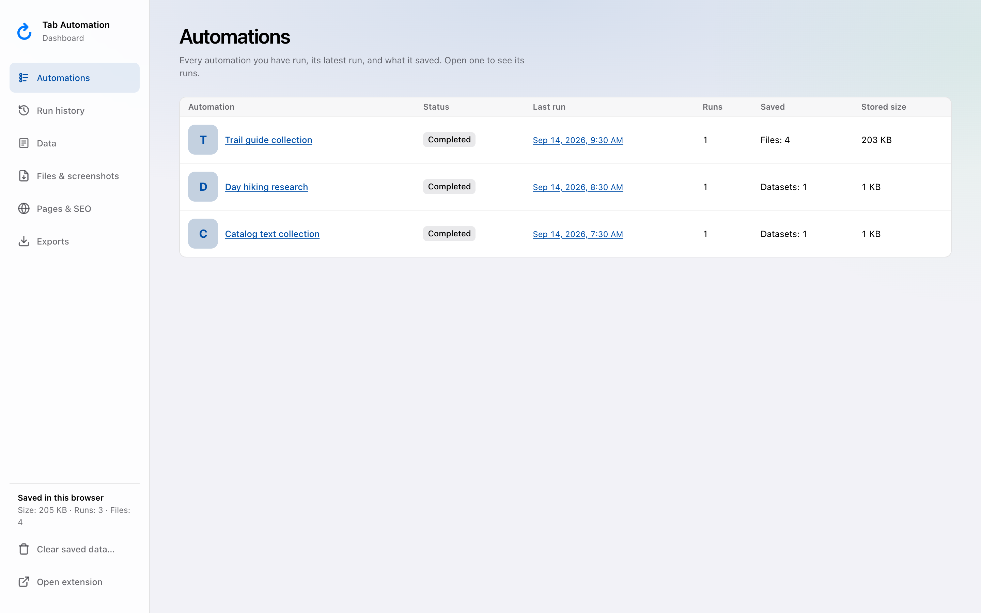981x613 pixels.
Task: Click the Exports download tray icon
Action: click(x=24, y=241)
